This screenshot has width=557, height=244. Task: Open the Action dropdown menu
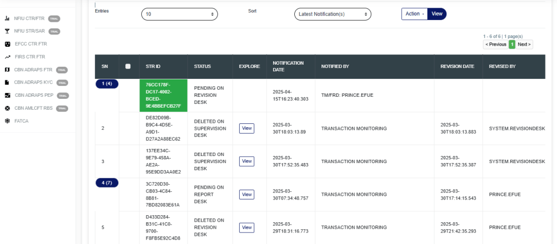(x=415, y=14)
